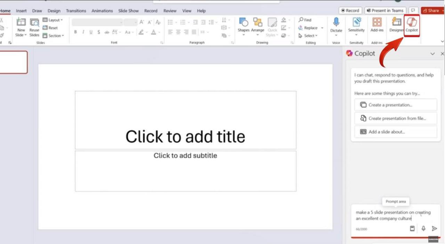This screenshot has width=445, height=244.
Task: Switch to the Animations ribbon tab
Action: click(x=102, y=11)
